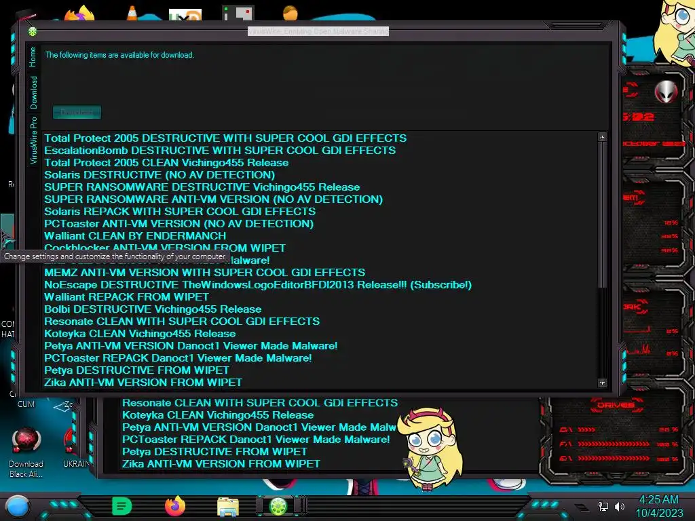Select Resonate CLEAN in background window
This screenshot has width=695, height=521.
click(x=260, y=403)
